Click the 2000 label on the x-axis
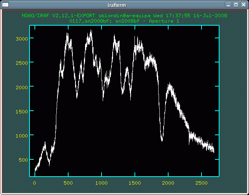The image size is (249, 195). pos(168,183)
